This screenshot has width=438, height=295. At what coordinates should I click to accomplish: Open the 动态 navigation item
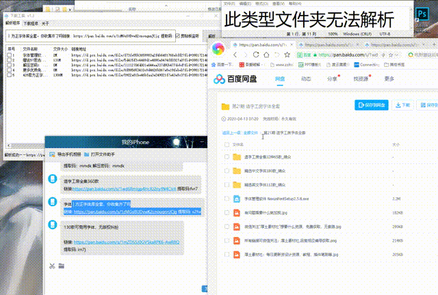[306, 79]
